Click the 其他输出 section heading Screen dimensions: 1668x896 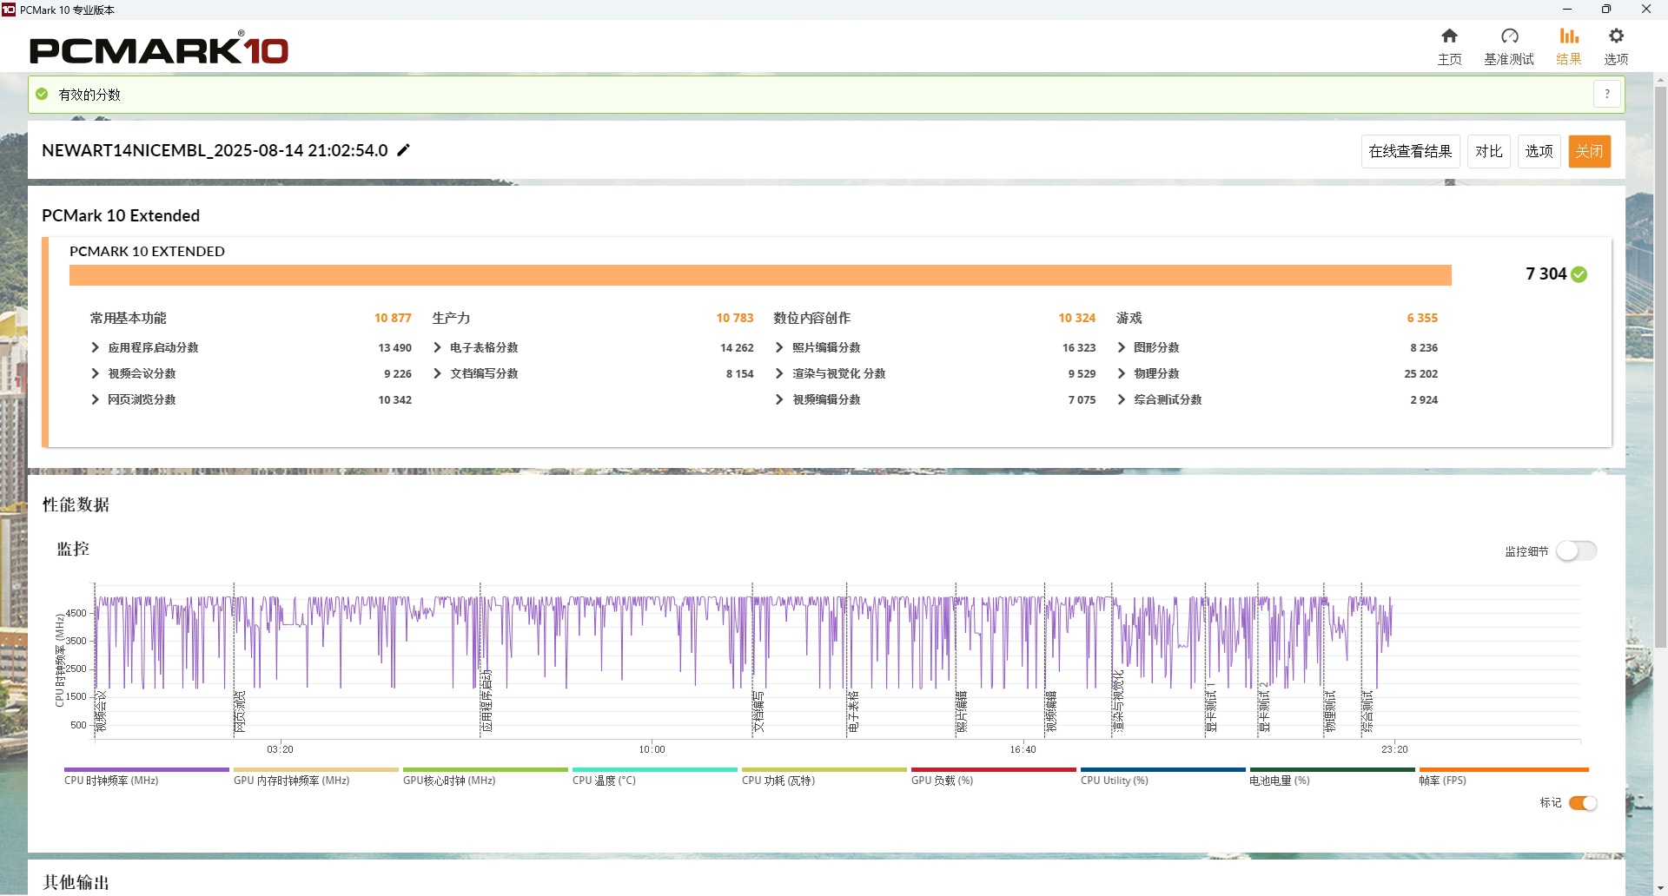coord(76,882)
